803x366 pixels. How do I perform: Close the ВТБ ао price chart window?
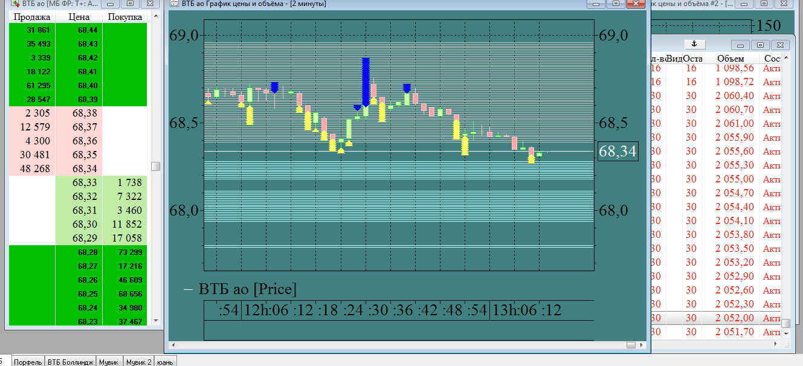point(636,4)
